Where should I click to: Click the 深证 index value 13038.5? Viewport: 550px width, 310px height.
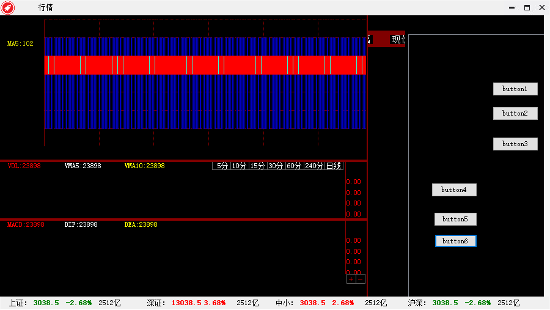186,303
